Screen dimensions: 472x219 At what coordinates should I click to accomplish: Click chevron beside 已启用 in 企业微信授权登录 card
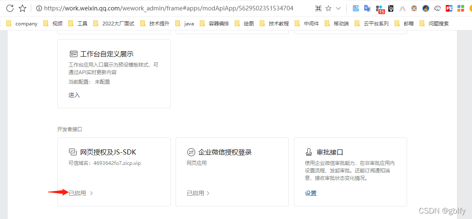208,194
